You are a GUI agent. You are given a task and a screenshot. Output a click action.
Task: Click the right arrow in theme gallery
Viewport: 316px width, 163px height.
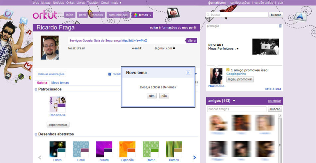(x=195, y=158)
